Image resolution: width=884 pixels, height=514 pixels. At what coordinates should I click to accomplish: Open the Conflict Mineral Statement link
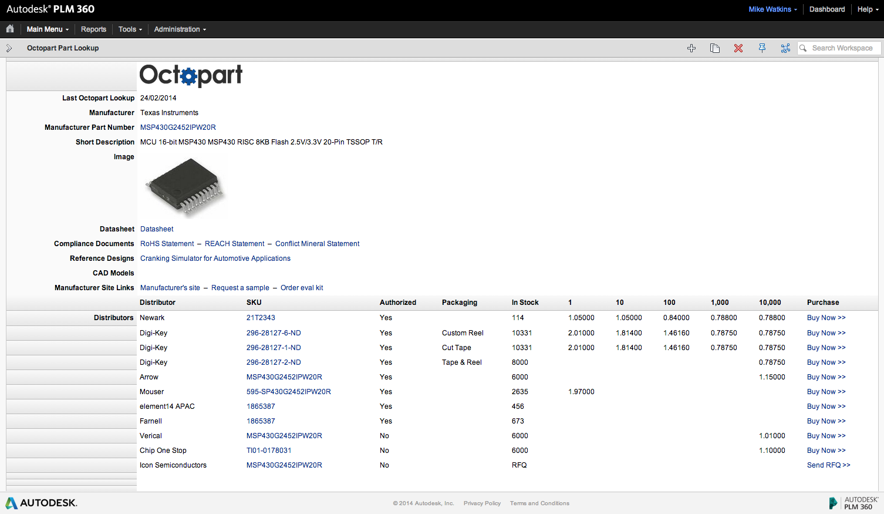point(318,244)
